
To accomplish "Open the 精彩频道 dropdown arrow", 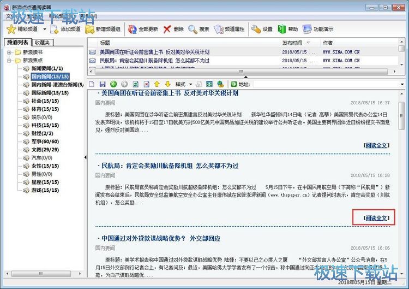I will 45,29.
